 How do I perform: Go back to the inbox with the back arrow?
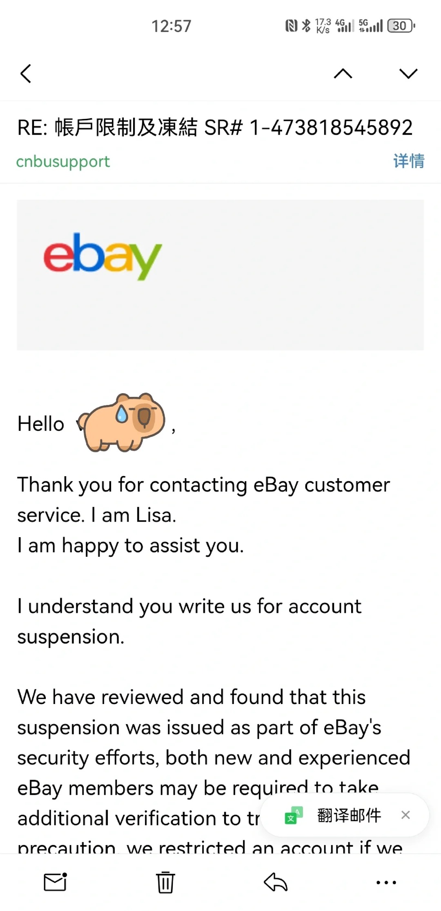coord(26,74)
